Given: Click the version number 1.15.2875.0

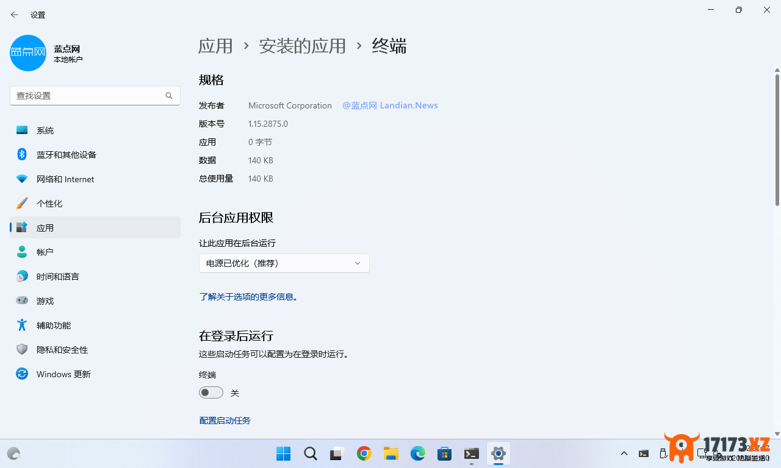Looking at the screenshot, I should coord(268,124).
